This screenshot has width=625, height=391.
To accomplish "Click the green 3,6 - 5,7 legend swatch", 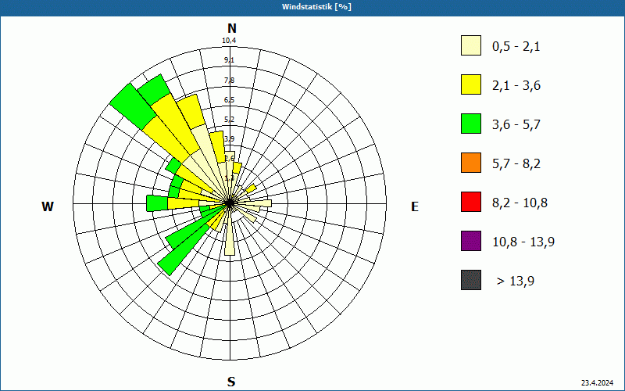I will [x=471, y=124].
